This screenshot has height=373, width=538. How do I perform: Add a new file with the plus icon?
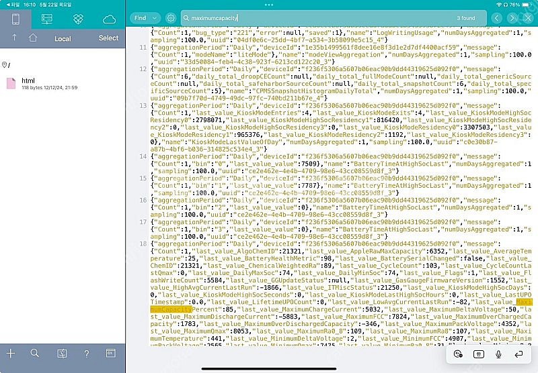tap(11, 353)
